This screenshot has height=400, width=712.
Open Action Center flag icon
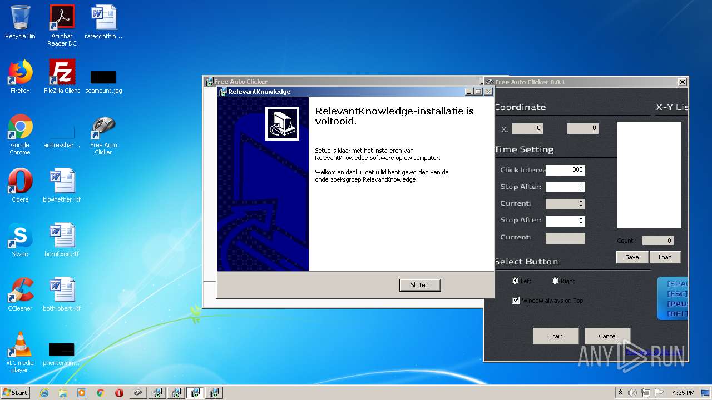659,393
